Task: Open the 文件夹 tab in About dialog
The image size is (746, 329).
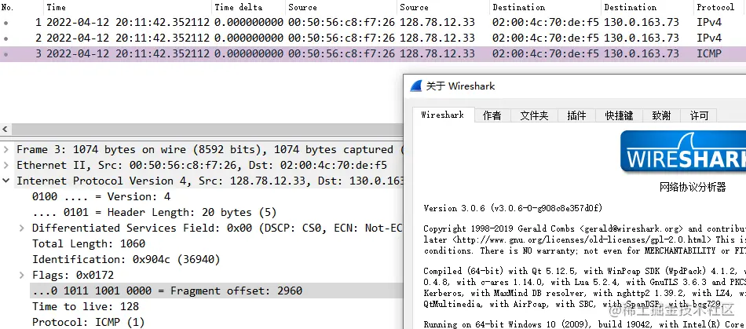Action: (534, 115)
